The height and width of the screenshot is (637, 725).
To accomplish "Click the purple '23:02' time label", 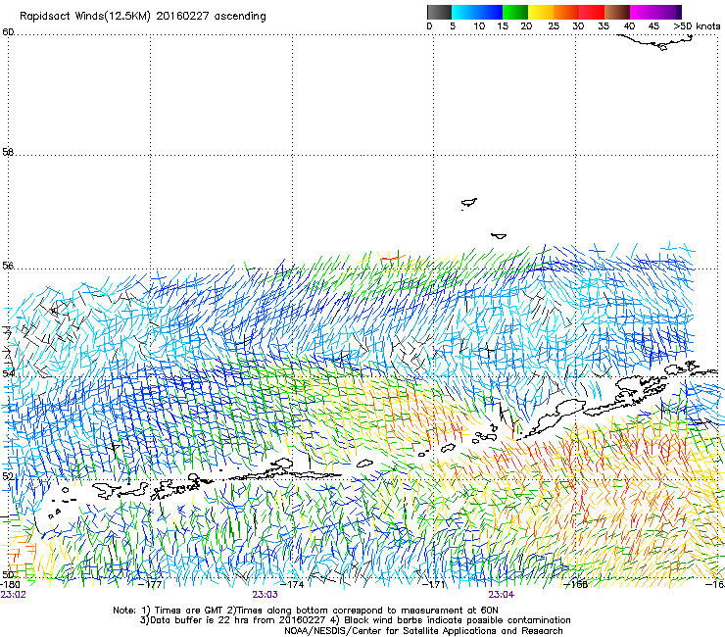I will 13,595.
